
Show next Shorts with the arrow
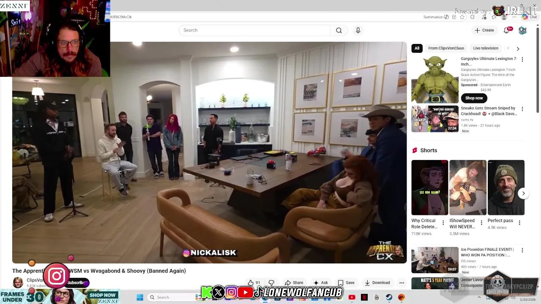tap(523, 193)
